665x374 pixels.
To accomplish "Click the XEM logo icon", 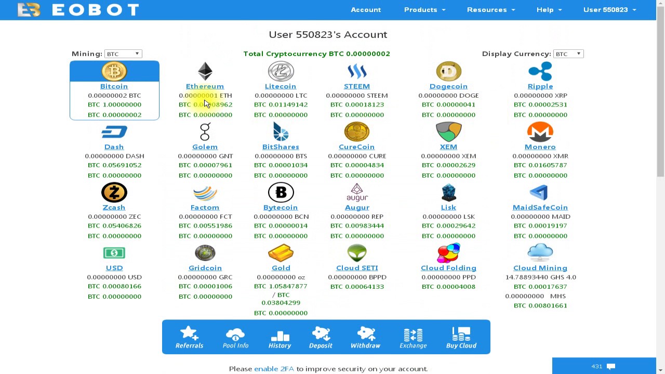I will [448, 132].
